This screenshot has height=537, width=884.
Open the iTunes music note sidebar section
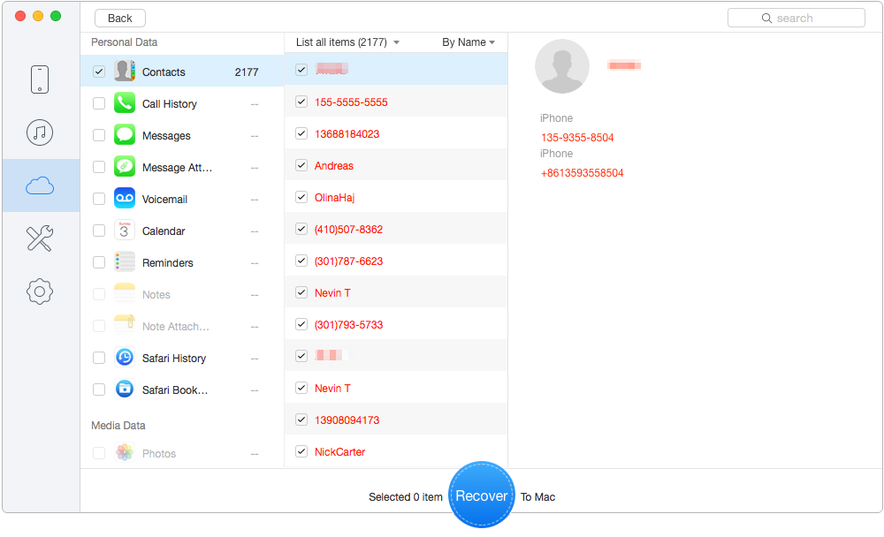coord(40,132)
